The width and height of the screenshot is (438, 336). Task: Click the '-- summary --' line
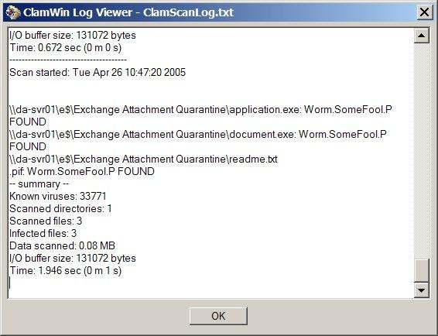click(39, 184)
